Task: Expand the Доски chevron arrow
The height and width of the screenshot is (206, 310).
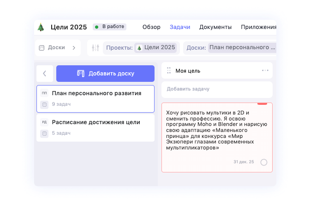Action: (74, 48)
